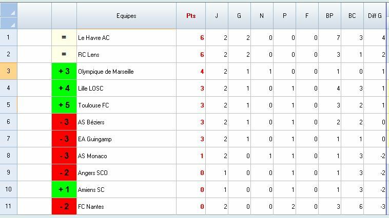389x218 pixels.
Task: Select row header number 11
Action: click(x=9, y=206)
